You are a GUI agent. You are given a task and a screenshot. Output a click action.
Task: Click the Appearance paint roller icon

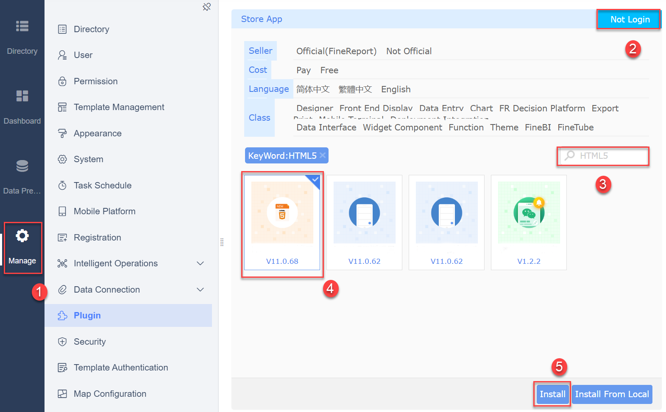click(62, 133)
